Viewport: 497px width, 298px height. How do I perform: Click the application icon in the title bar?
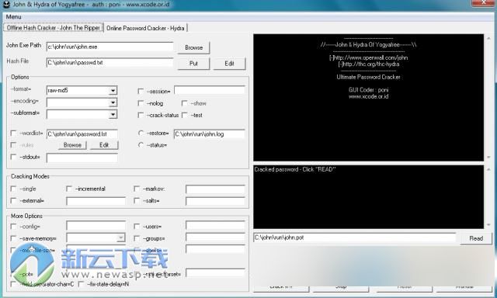[6, 4]
